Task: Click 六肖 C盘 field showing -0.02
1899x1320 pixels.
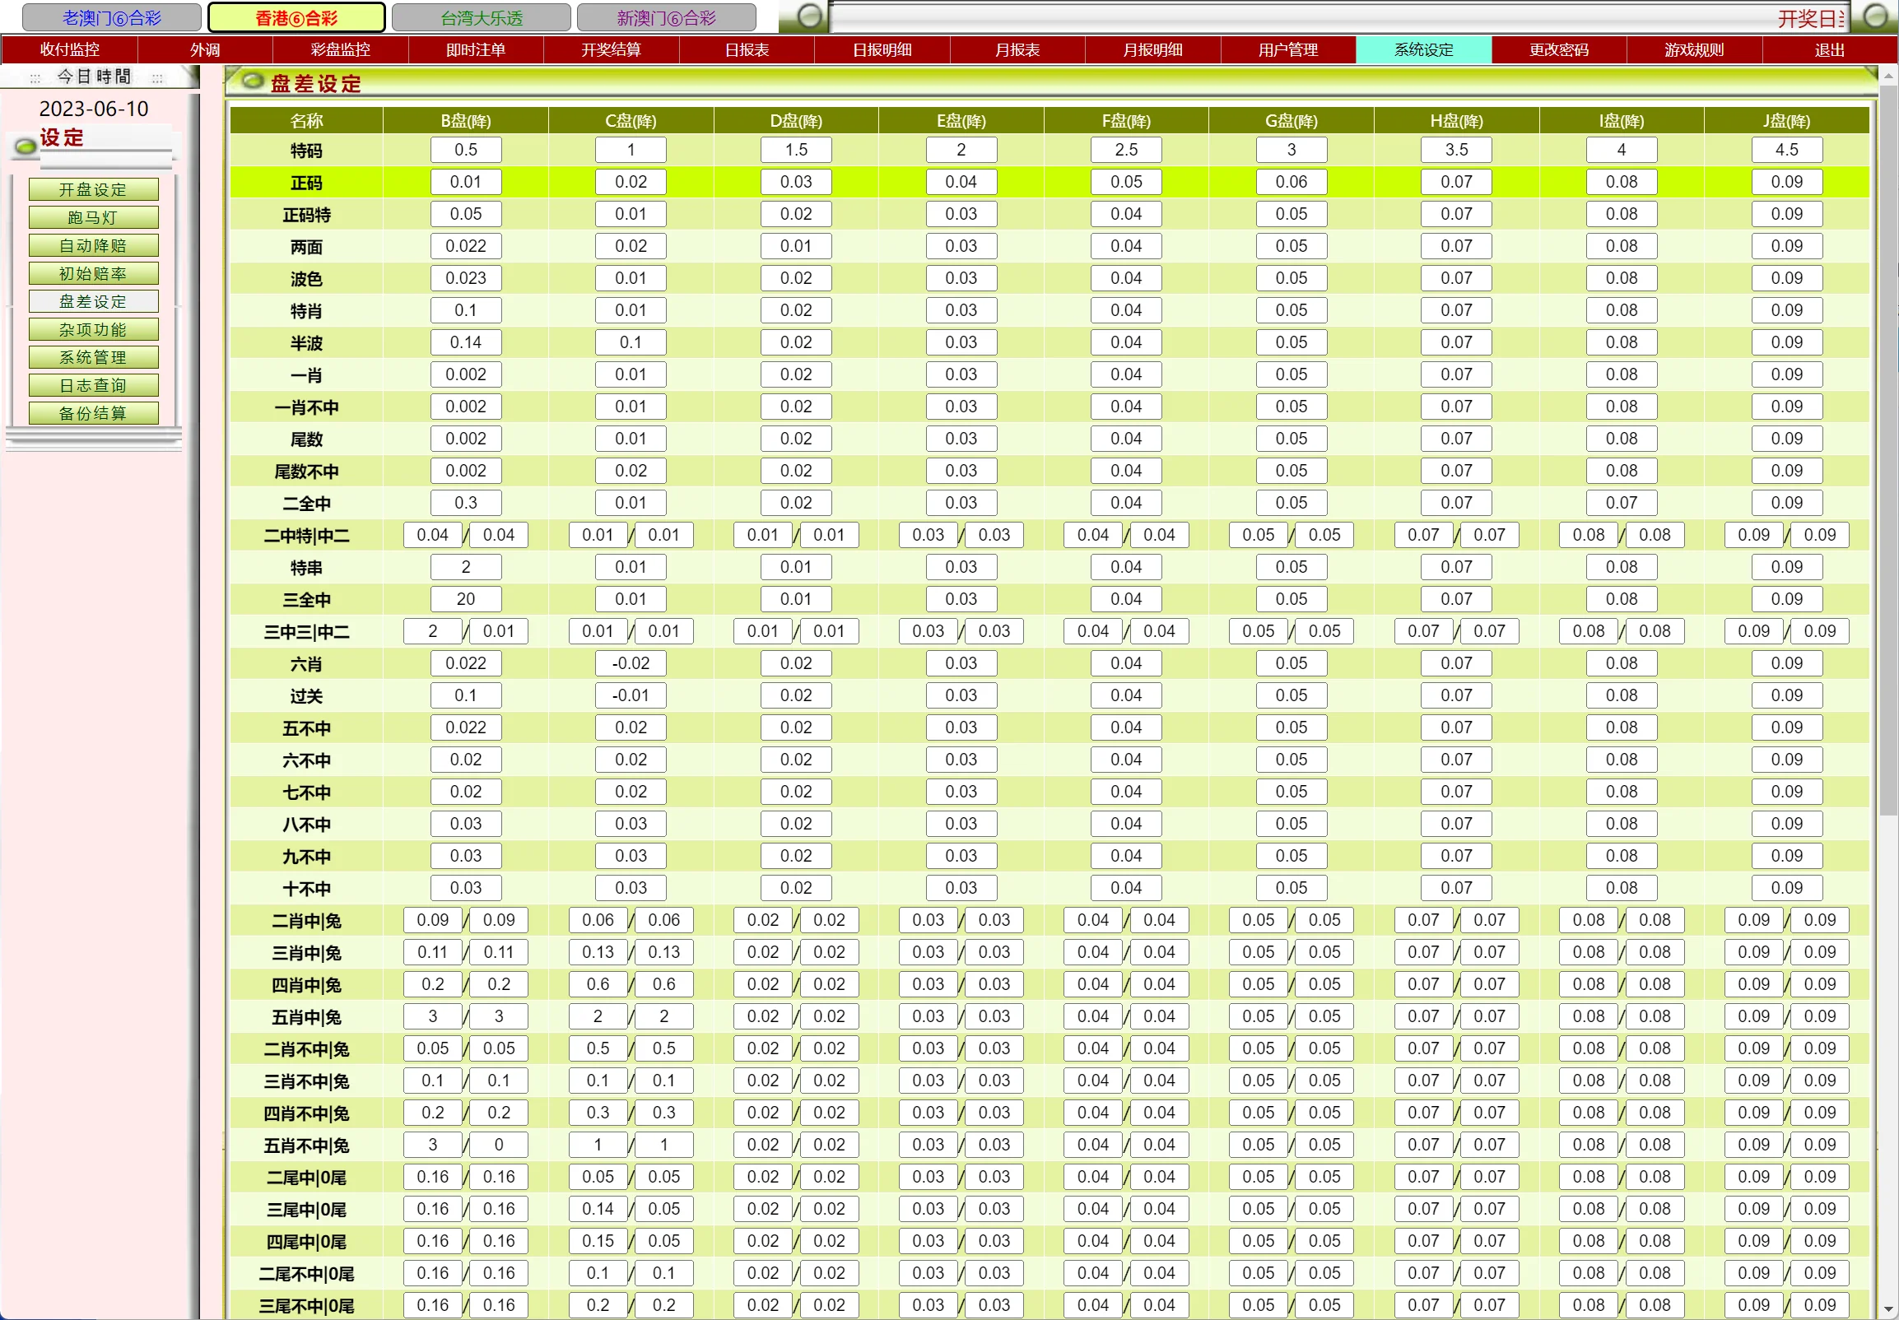Action: (631, 663)
